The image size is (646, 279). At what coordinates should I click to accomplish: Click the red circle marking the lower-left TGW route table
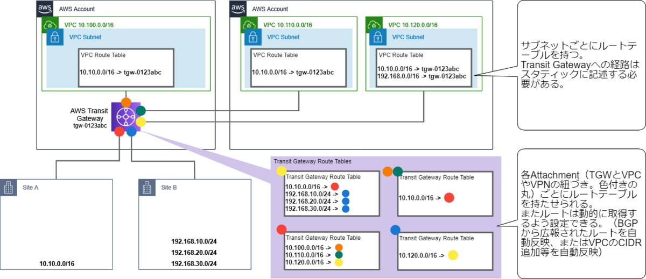[x=281, y=230]
